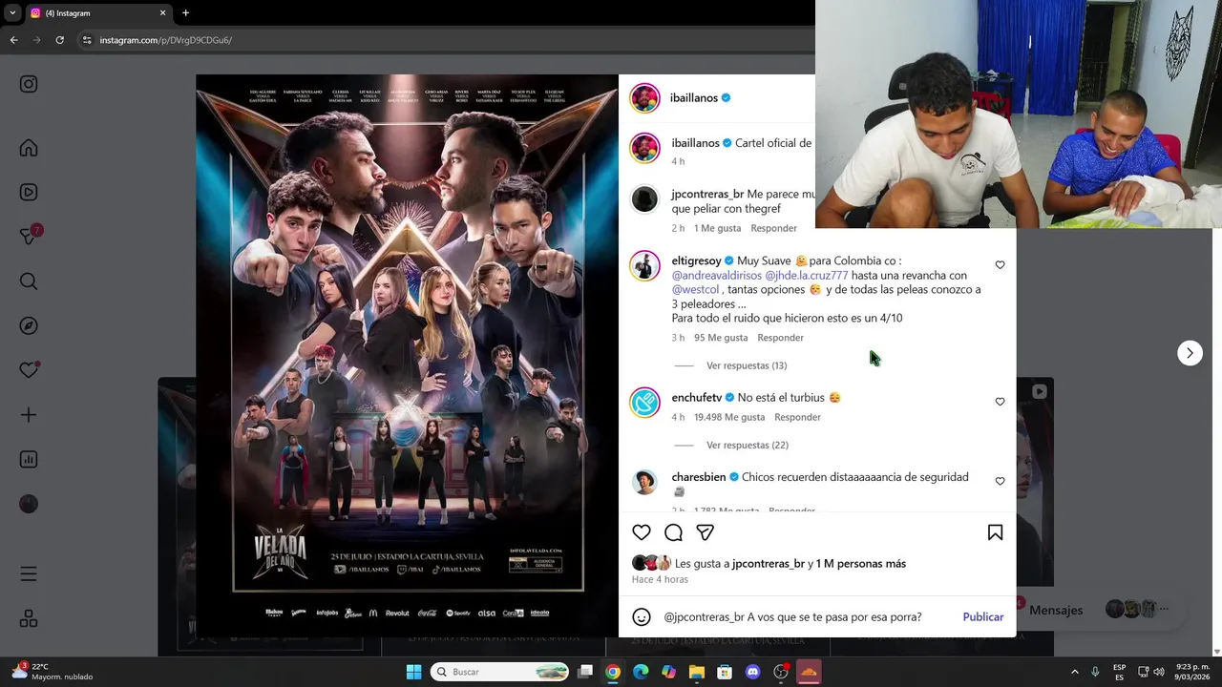Screen dimensions: 1222x687
Task: Show hidden system tray icons
Action: (x=1074, y=672)
